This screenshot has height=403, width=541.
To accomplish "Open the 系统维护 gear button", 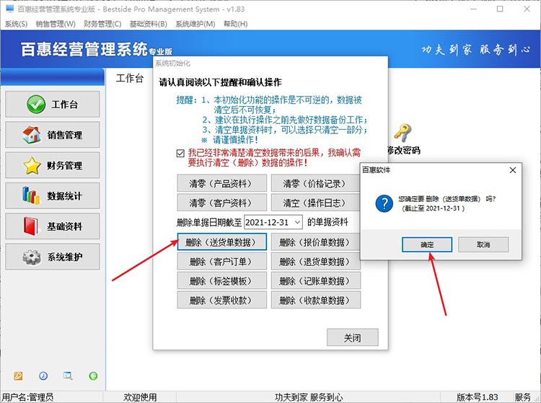I will point(53,257).
